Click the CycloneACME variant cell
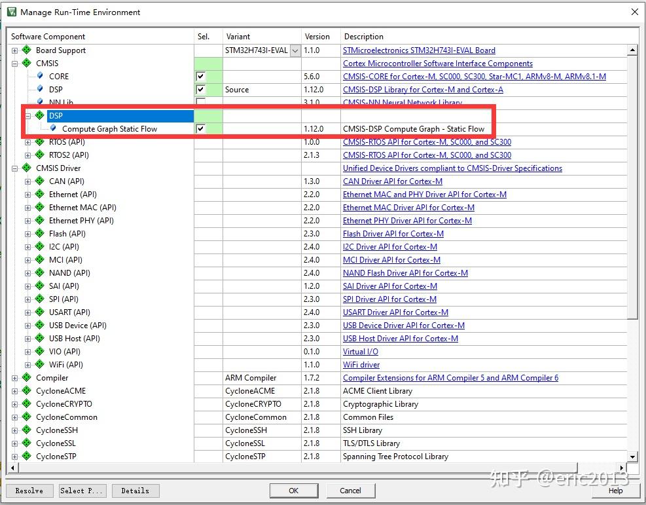 coord(262,391)
